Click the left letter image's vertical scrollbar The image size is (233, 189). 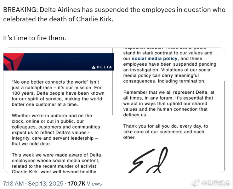pos(113,81)
